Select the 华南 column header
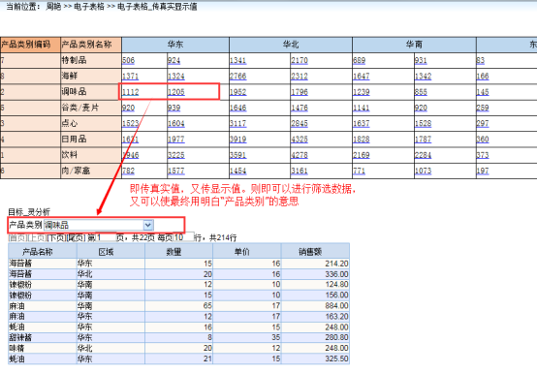 (x=414, y=45)
